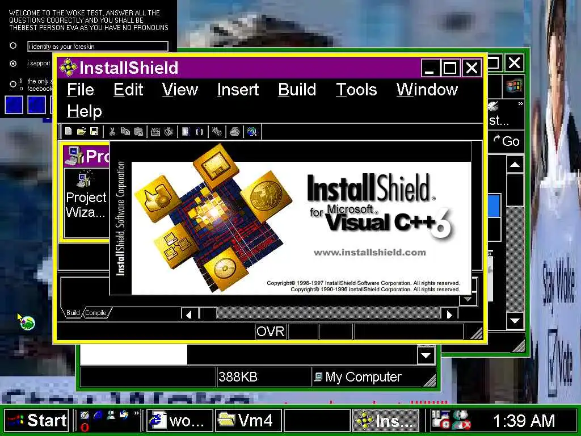Open the Insert menu
The image size is (581, 436).
(238, 90)
